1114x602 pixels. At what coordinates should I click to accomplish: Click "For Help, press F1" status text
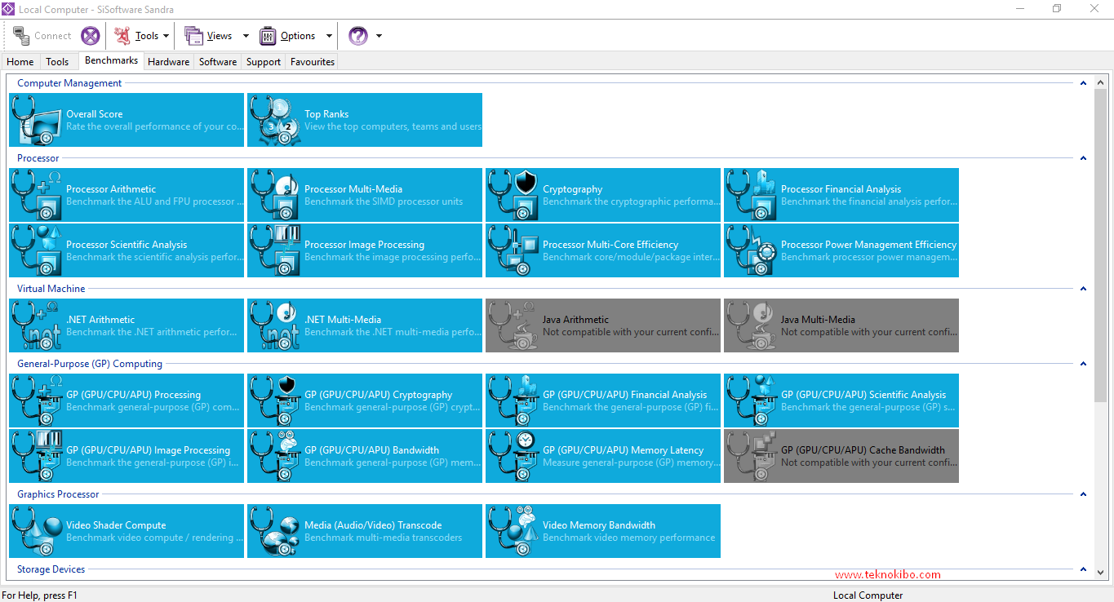tap(40, 595)
